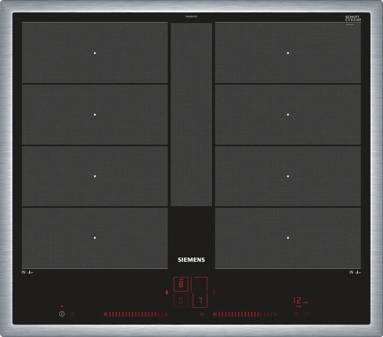Tap the left IN induction symbol
Viewport: 383px width, 337px height.
point(28,272)
